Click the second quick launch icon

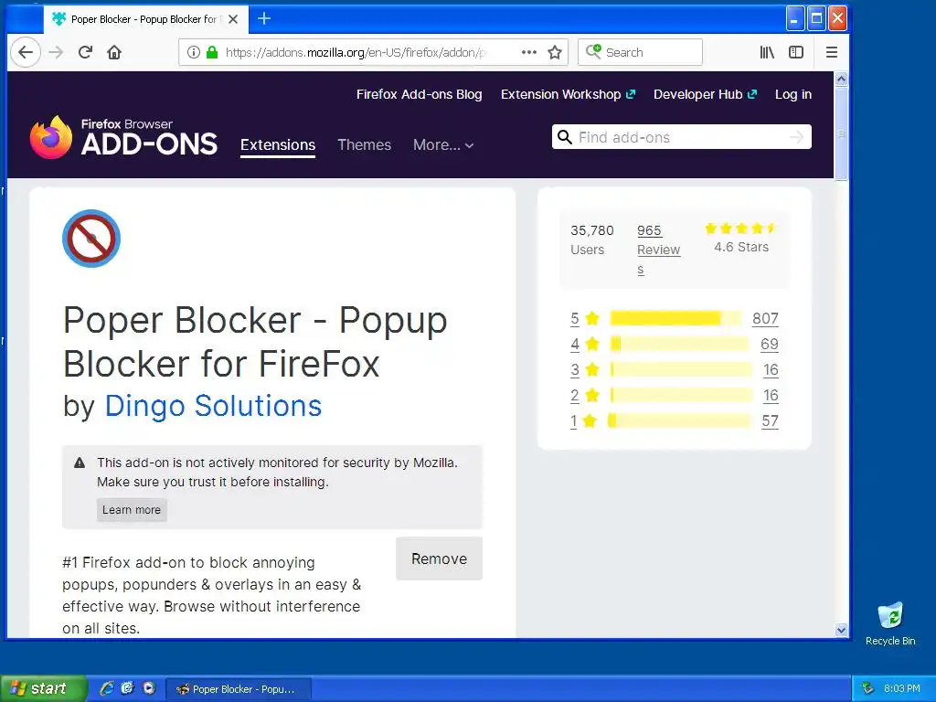(128, 688)
